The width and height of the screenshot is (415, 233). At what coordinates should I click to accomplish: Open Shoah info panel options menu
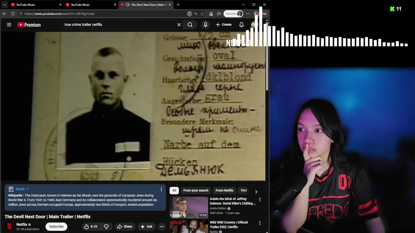tap(161, 189)
